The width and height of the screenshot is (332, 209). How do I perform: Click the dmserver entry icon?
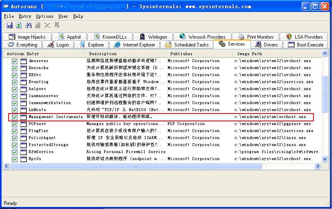tap(23, 61)
